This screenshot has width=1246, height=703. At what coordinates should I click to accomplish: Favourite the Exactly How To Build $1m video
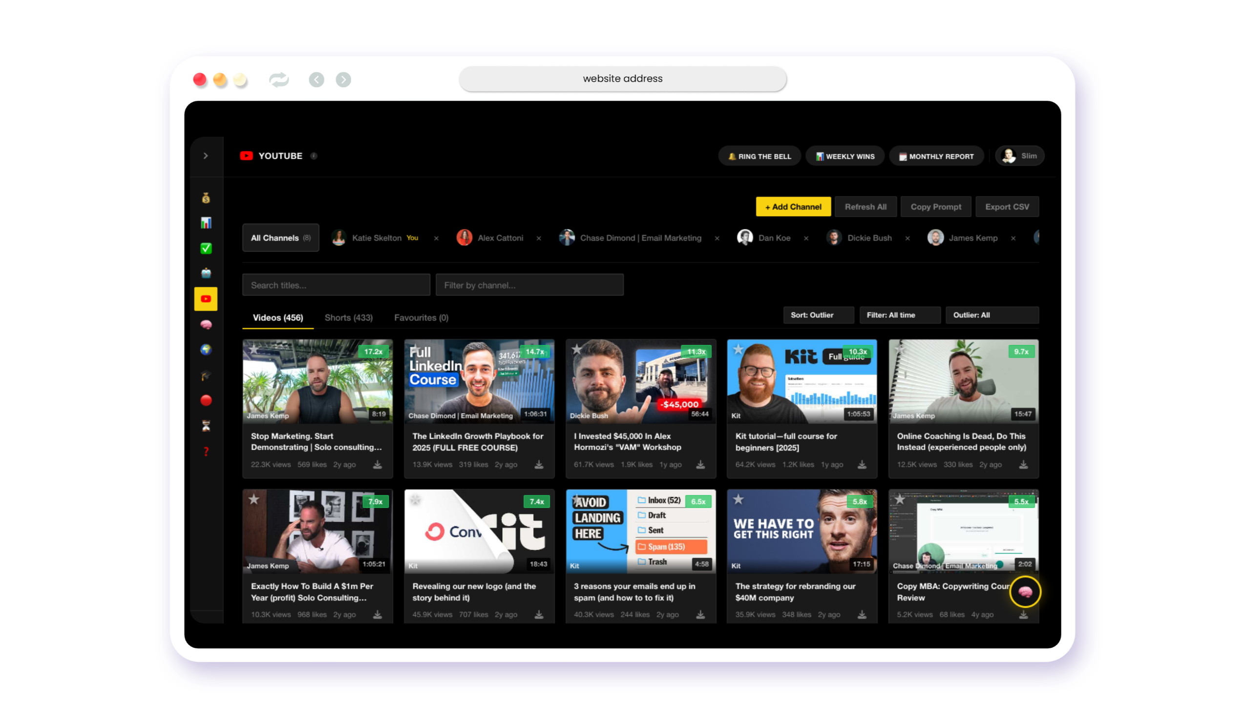coord(253,498)
